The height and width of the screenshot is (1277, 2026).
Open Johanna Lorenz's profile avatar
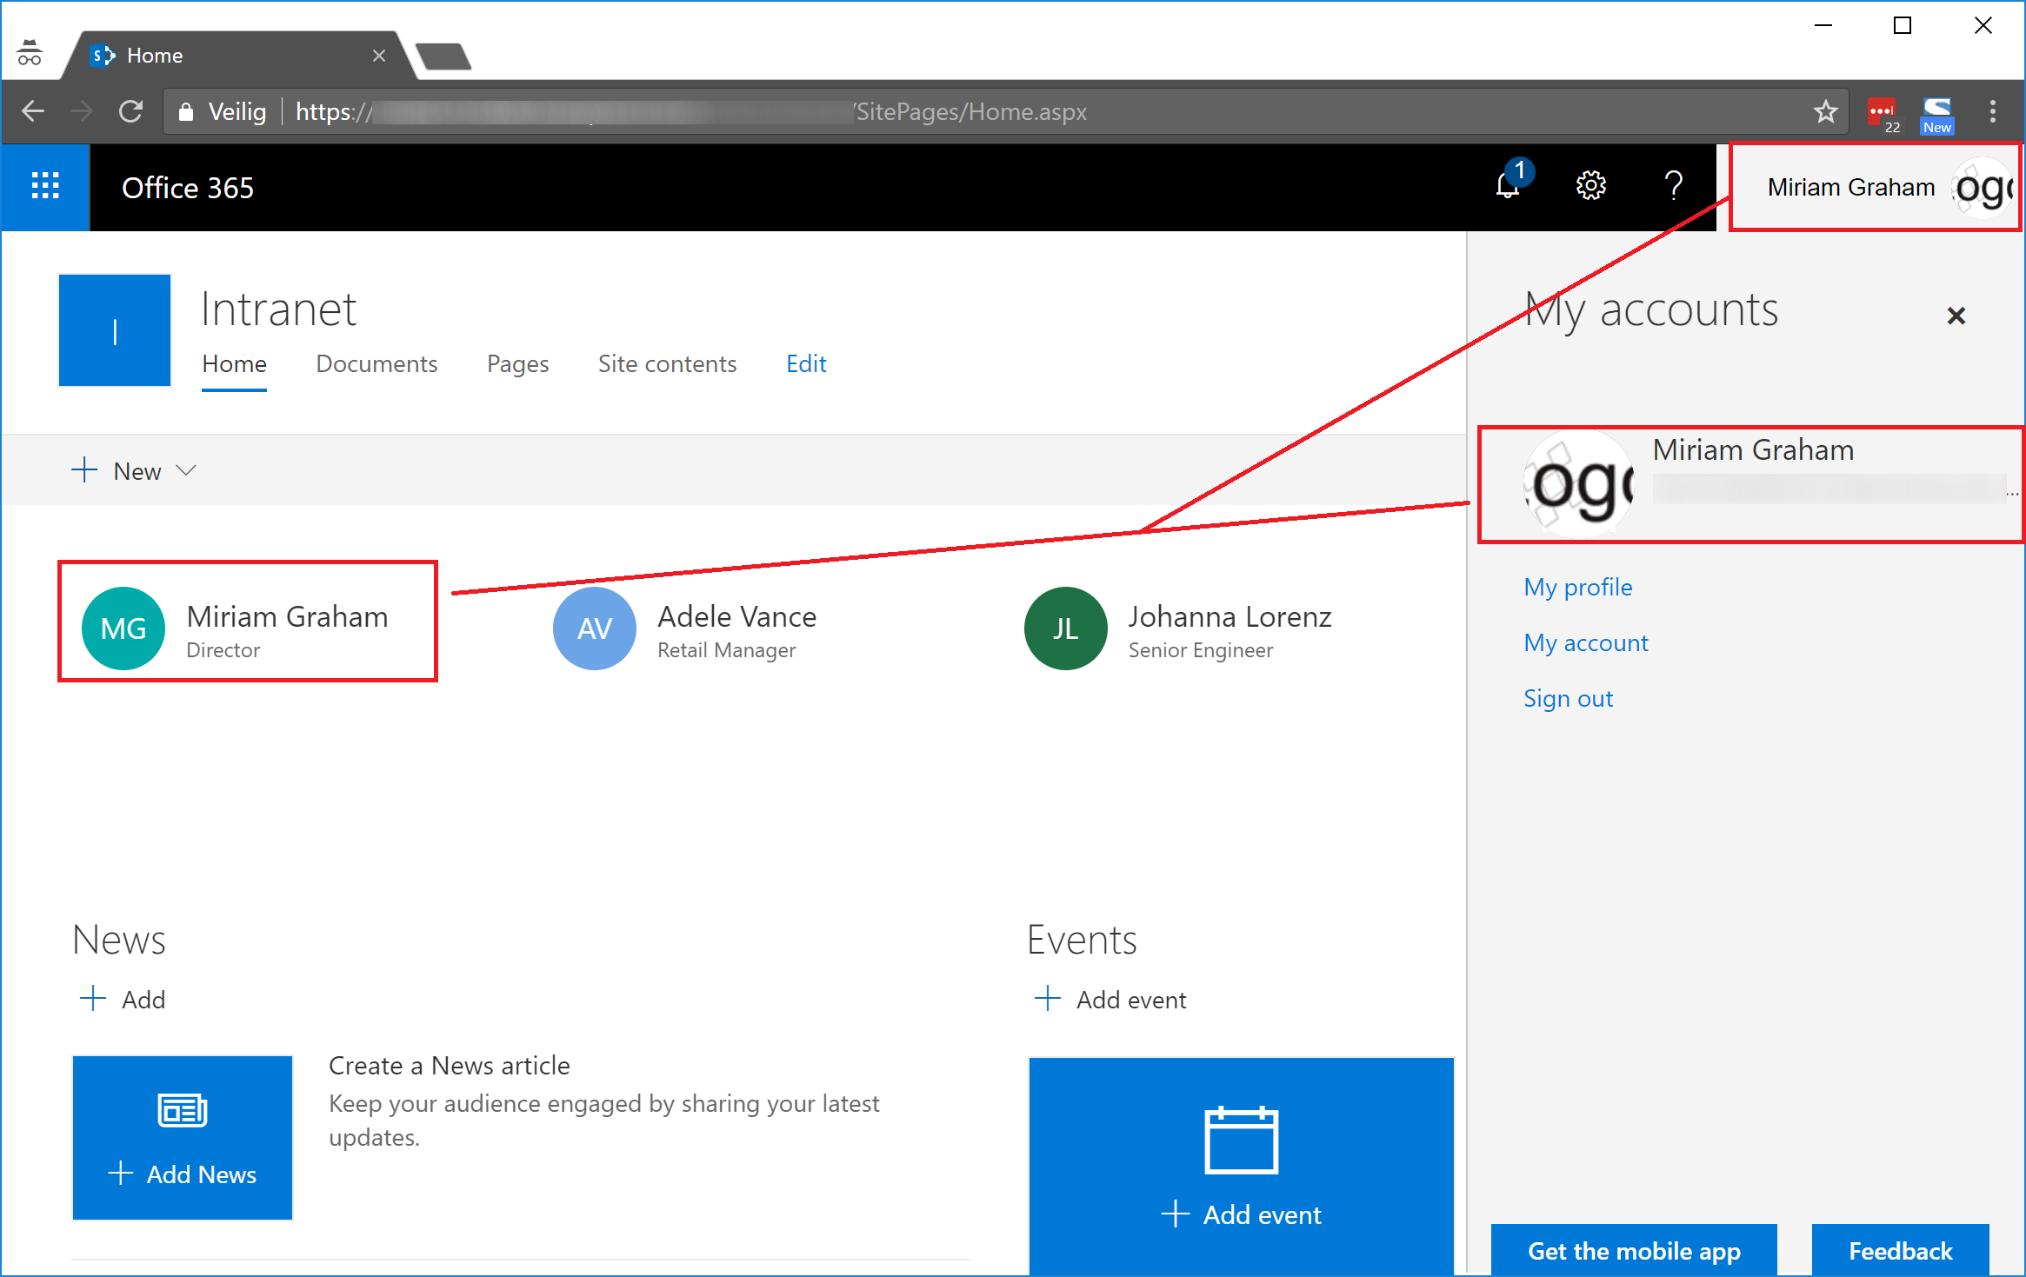click(x=1065, y=629)
